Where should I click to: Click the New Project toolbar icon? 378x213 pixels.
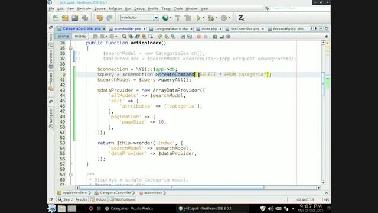click(65, 18)
